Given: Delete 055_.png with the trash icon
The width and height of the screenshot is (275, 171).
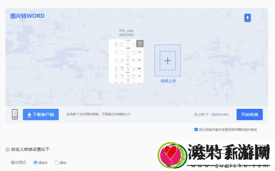Looking at the screenshot, I should (140, 43).
